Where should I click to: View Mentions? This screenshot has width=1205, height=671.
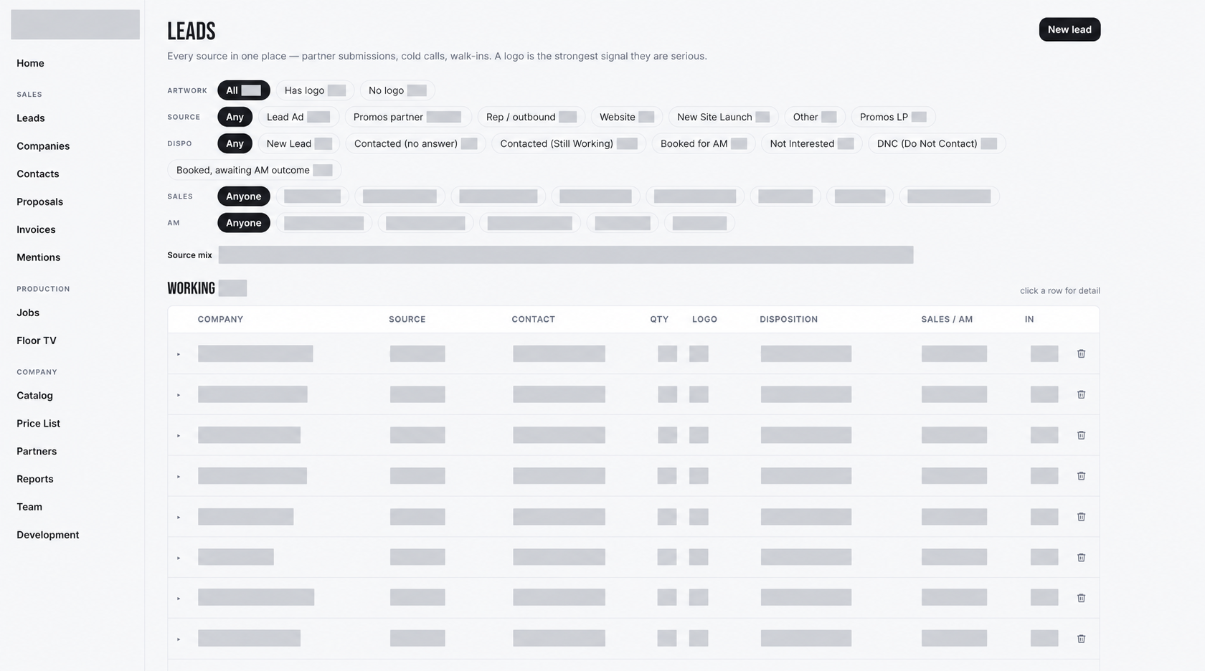pos(39,257)
